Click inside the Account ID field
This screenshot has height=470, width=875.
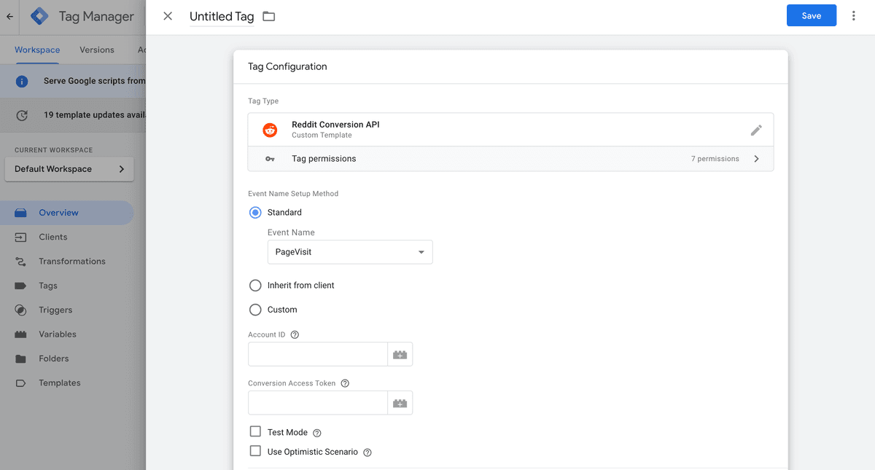tap(317, 354)
